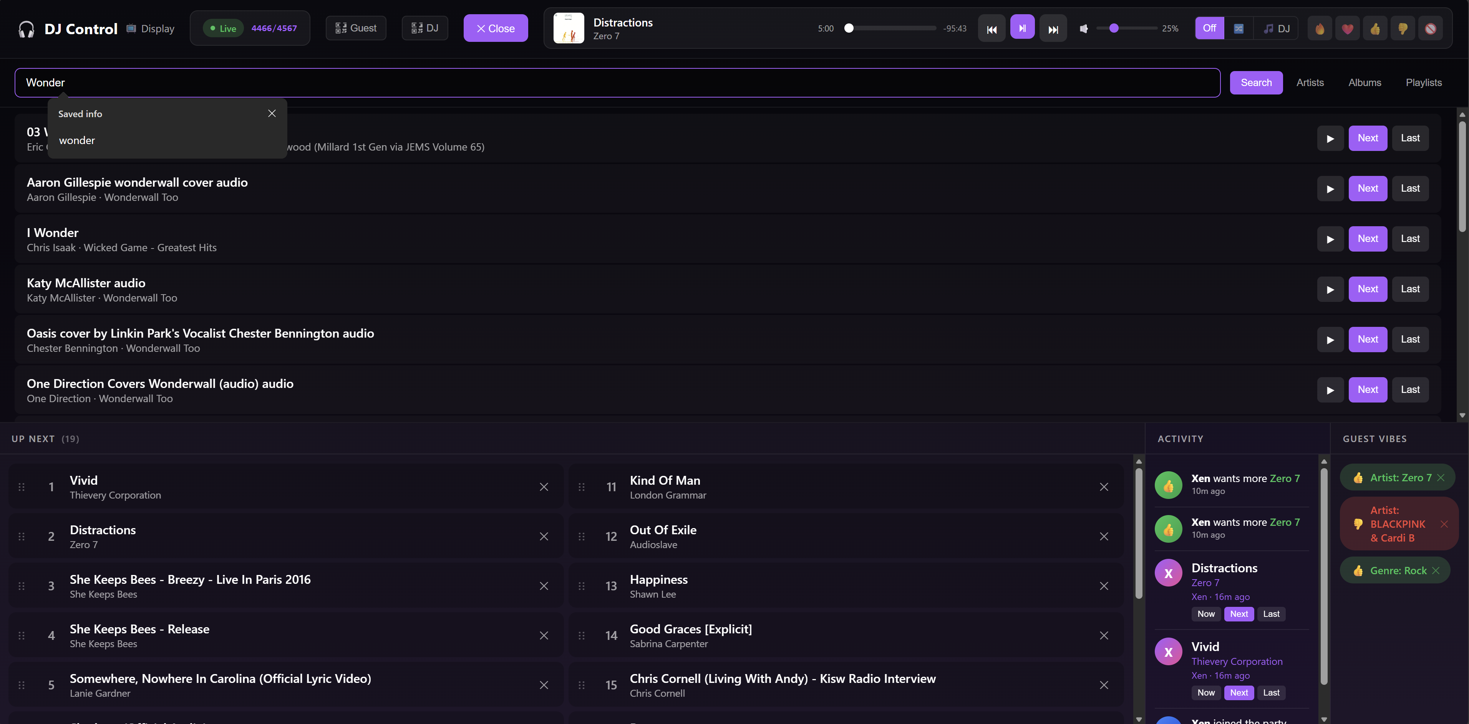Go to the previous track
The width and height of the screenshot is (1469, 724).
coord(991,28)
